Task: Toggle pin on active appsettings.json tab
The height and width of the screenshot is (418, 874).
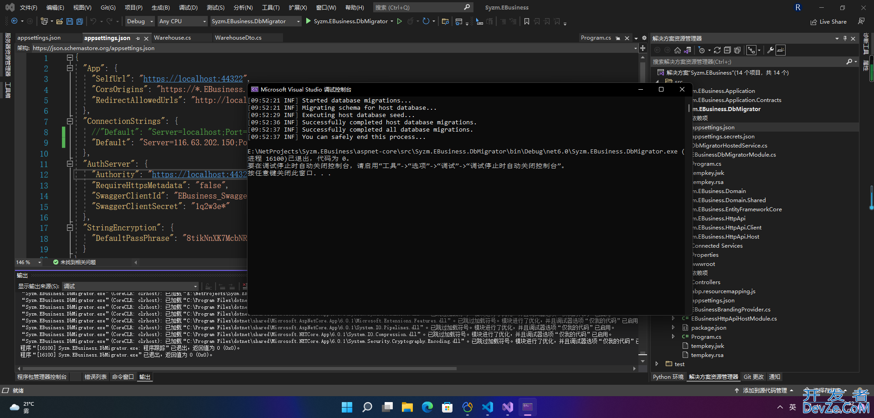Action: (138, 38)
